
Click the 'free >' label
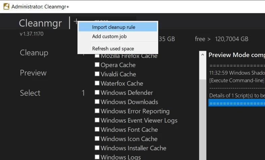coord(202,39)
